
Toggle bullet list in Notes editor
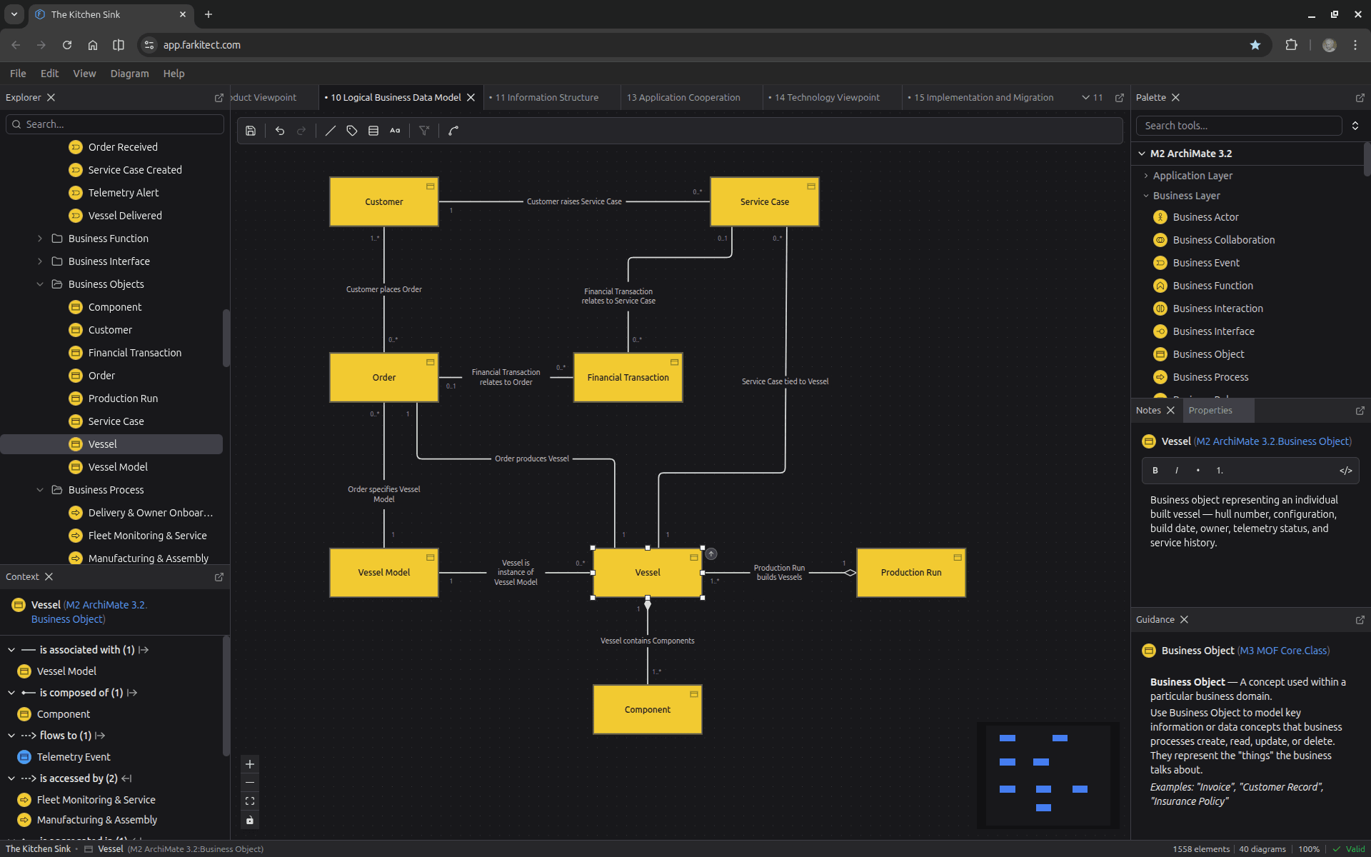click(1198, 471)
